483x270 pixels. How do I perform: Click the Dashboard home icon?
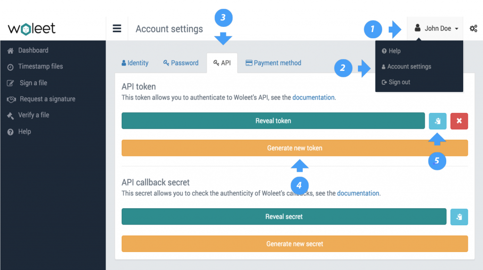click(10, 51)
